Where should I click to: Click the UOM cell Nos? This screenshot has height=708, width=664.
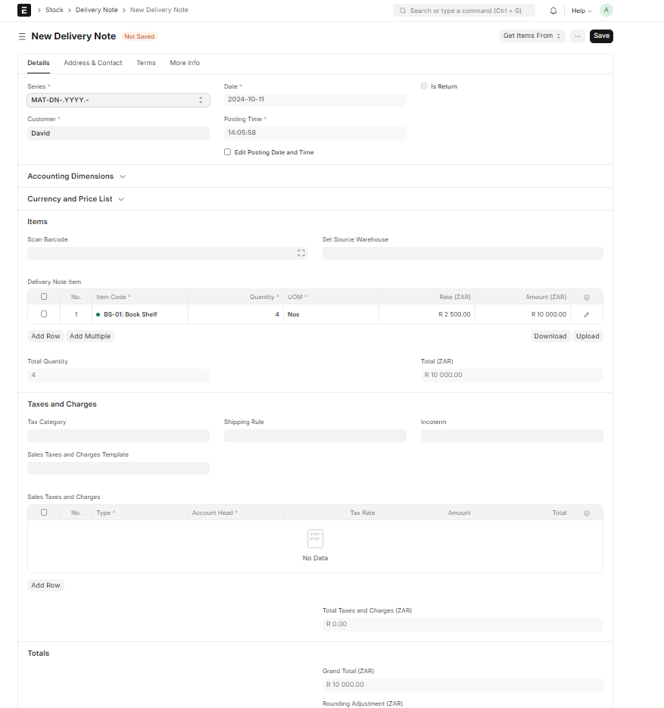tap(332, 314)
